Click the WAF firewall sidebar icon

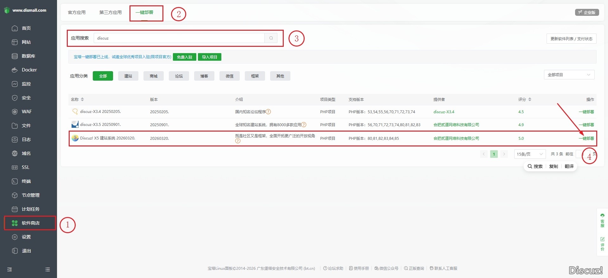coord(15,112)
